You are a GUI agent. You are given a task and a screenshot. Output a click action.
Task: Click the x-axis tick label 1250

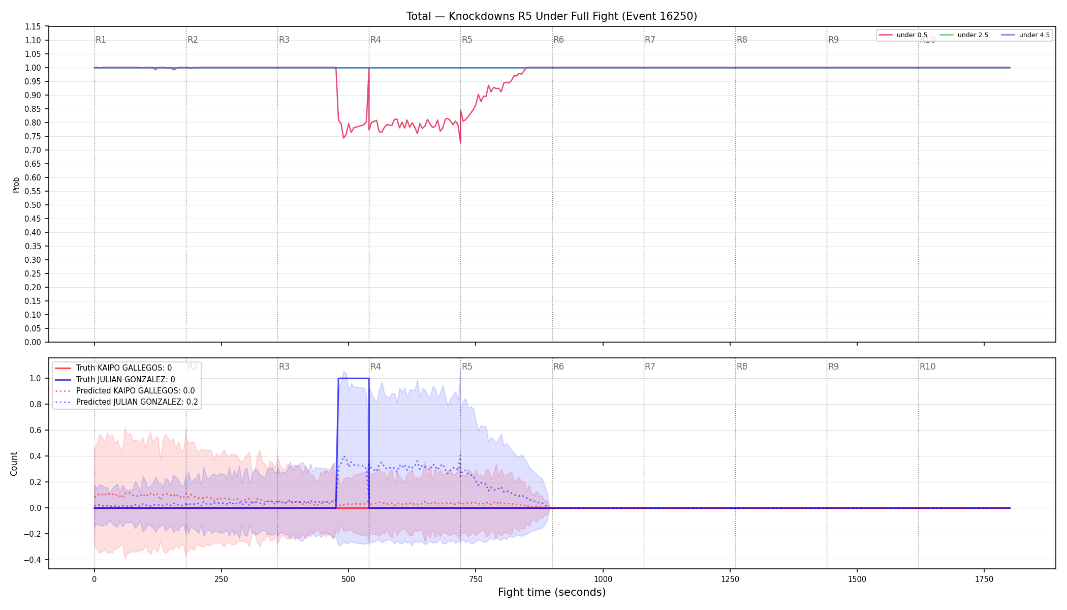[x=730, y=579]
